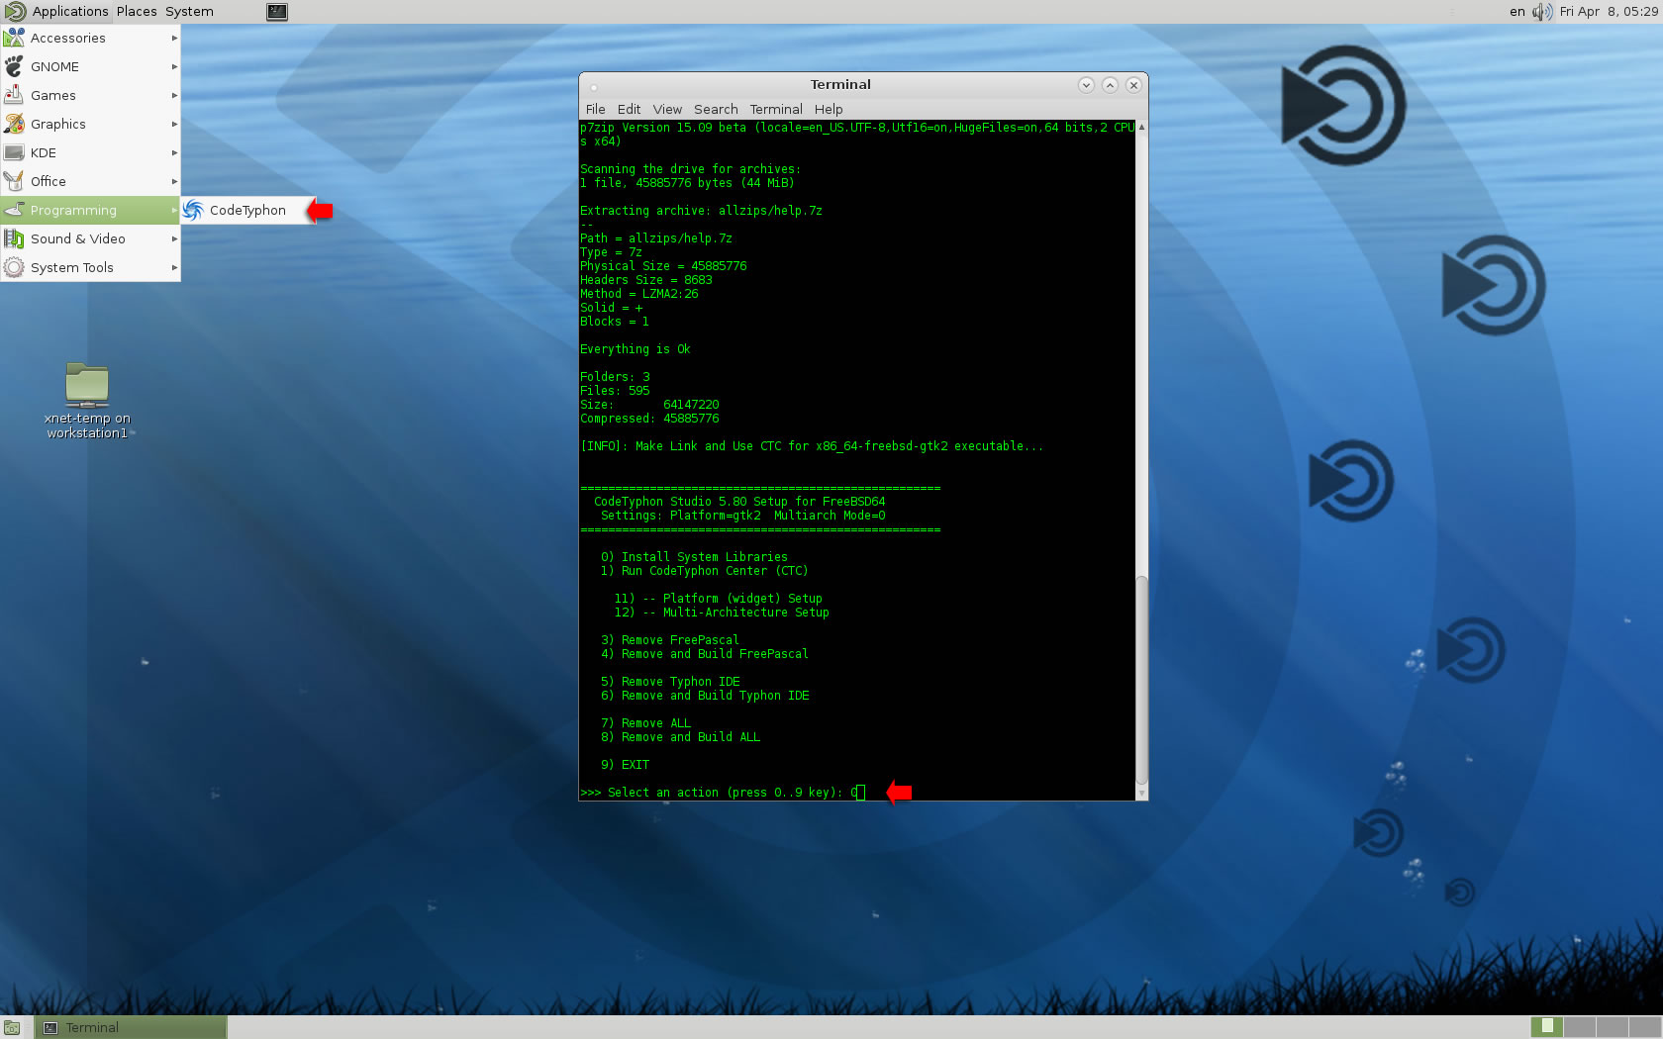Viewport: 1663px width, 1039px height.
Task: Click the Office category icon
Action: 14,181
